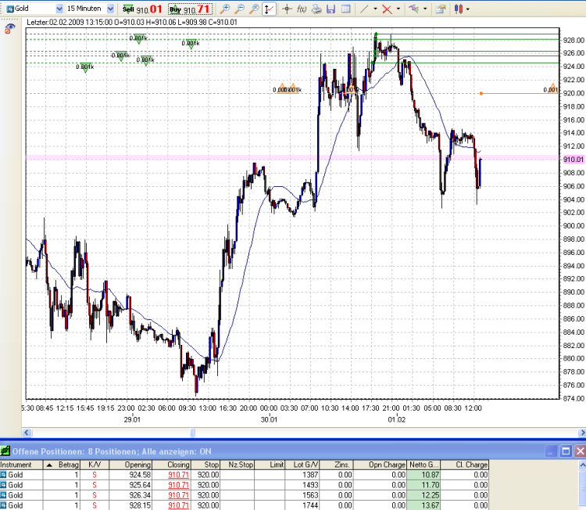586x510 pixels.
Task: Open the chart properties icon
Action: point(441,9)
